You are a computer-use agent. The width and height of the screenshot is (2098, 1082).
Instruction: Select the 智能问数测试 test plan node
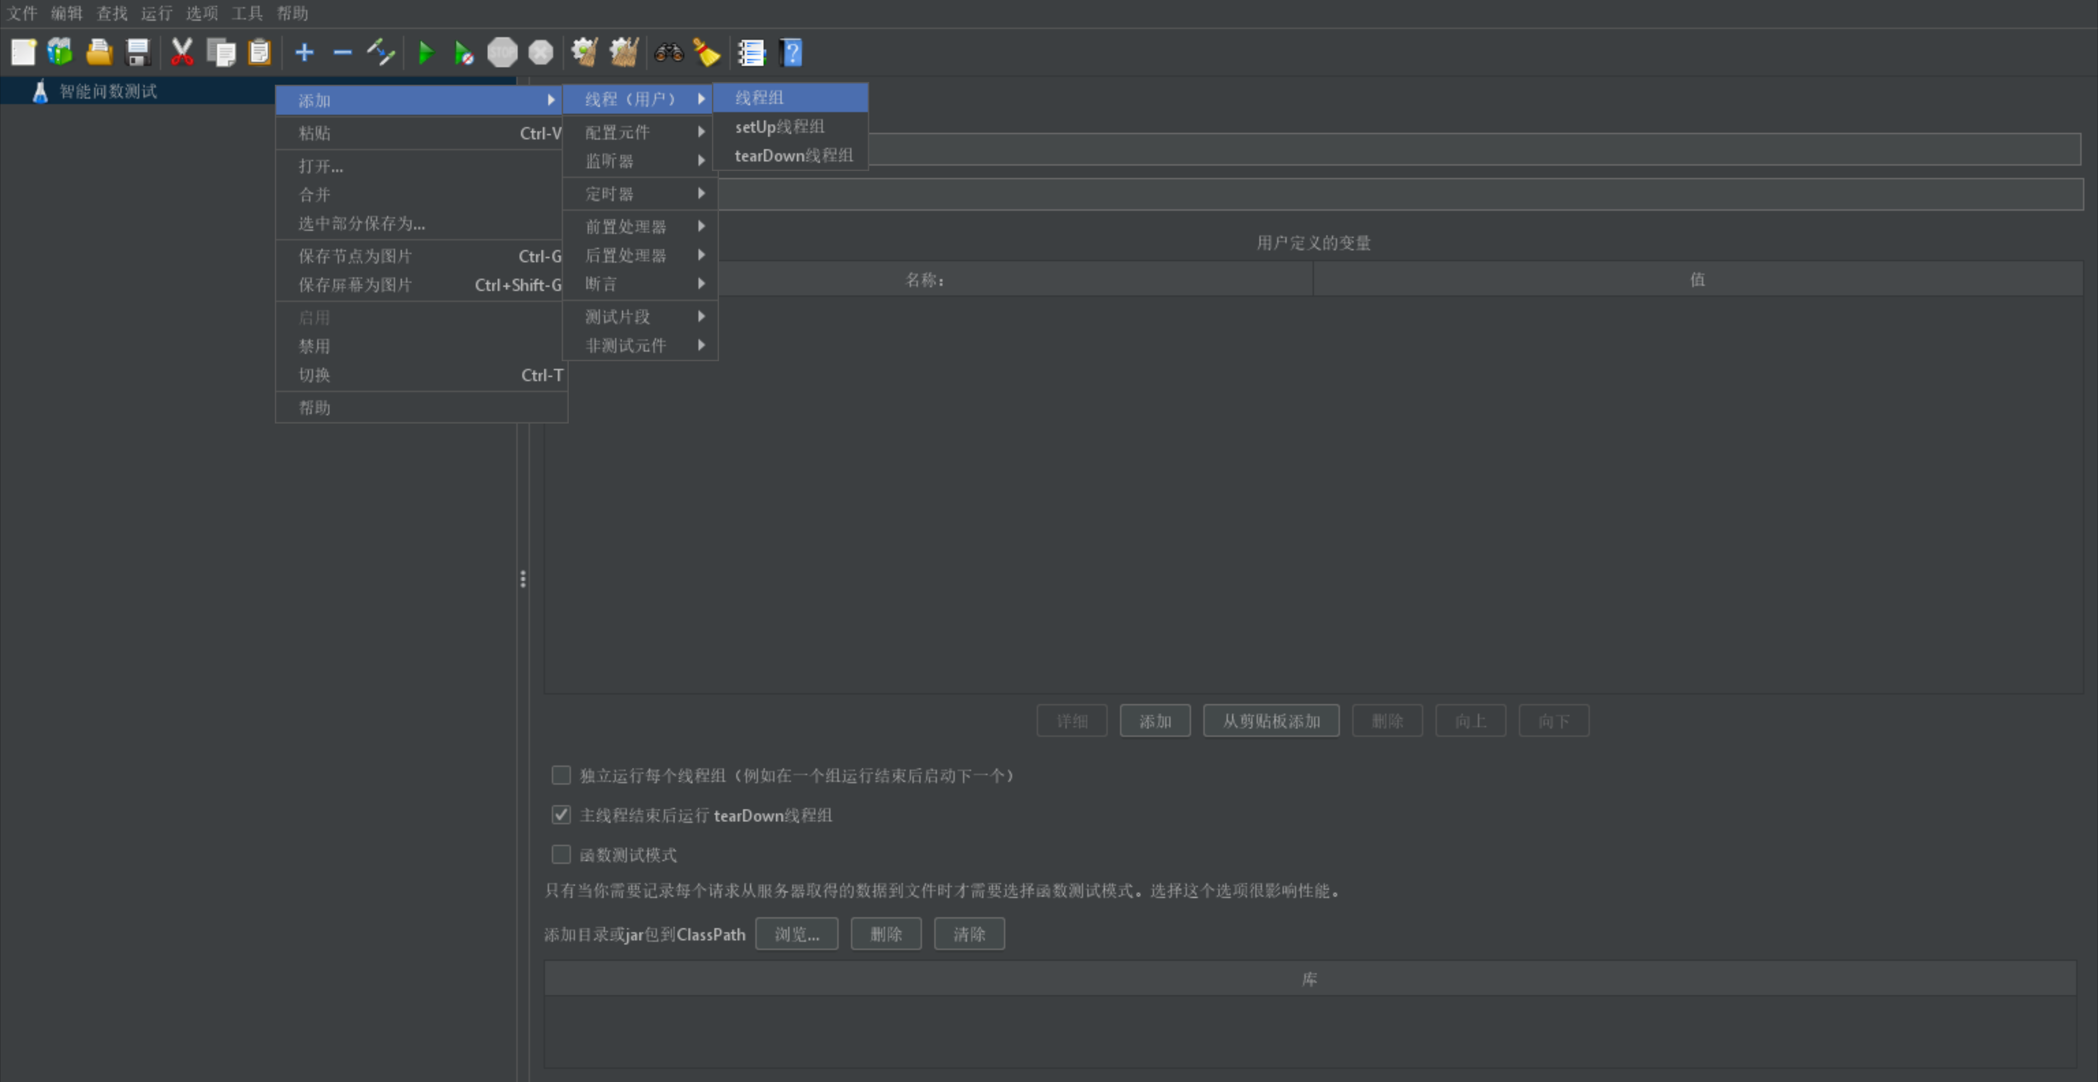pos(108,91)
